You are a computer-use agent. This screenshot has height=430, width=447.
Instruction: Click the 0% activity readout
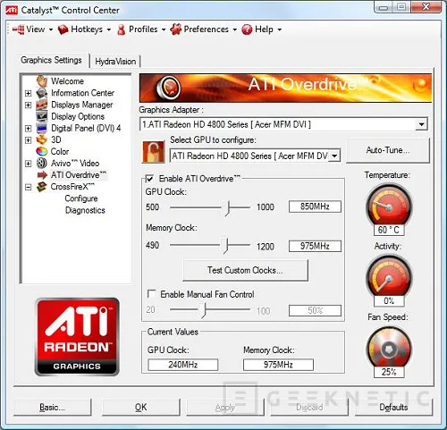(389, 301)
